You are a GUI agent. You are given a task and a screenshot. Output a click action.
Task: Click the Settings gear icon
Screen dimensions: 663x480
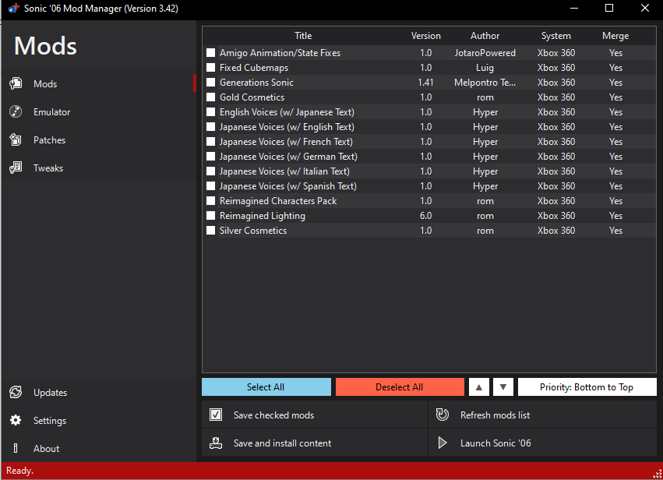click(x=16, y=420)
